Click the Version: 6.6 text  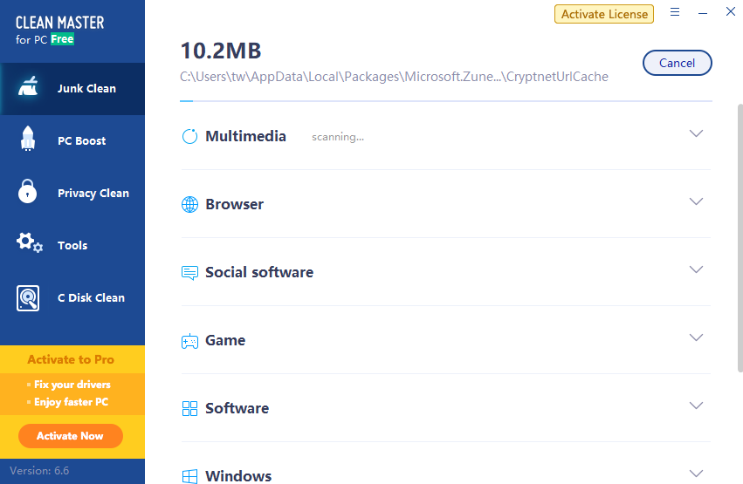click(39, 471)
